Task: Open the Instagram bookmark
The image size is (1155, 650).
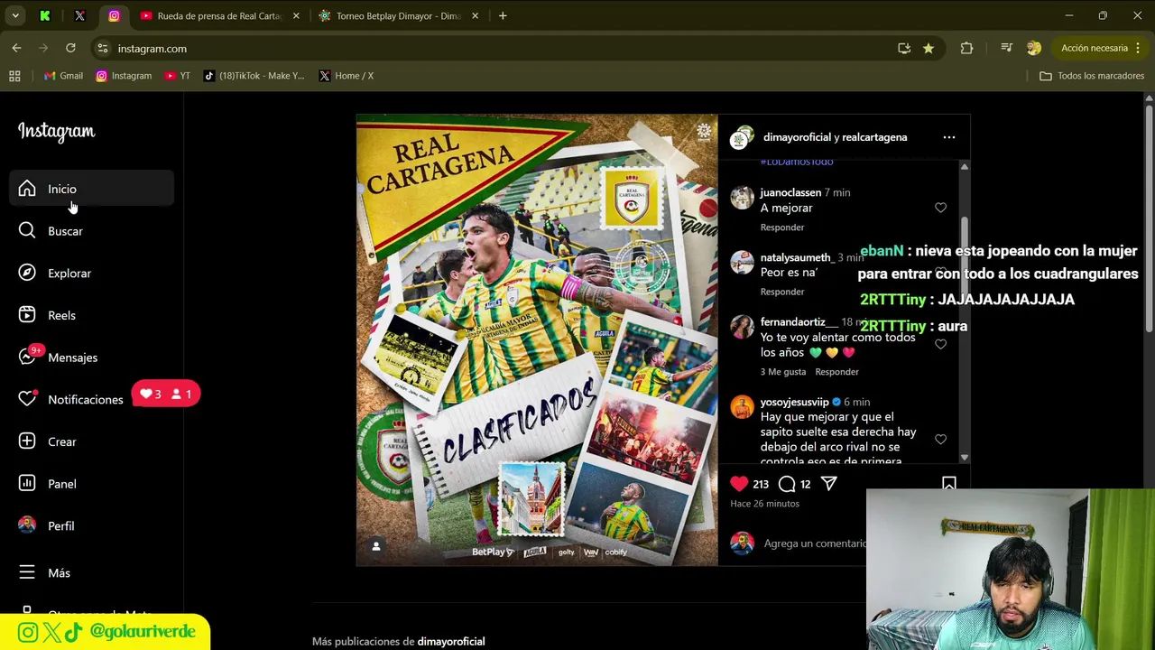Action: tap(124, 76)
